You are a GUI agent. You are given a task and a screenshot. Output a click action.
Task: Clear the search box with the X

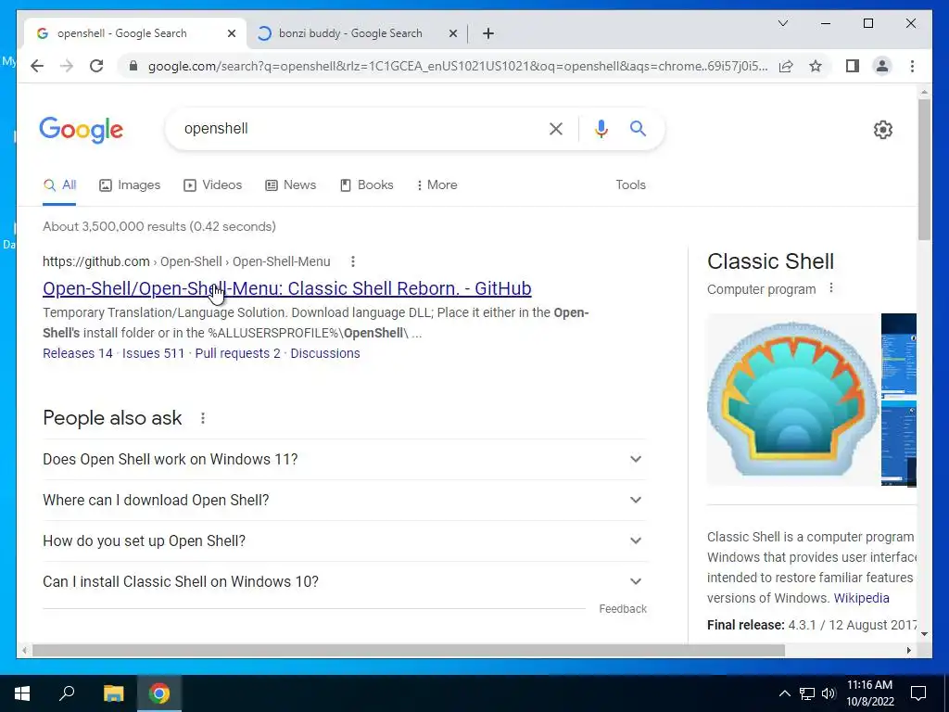click(x=556, y=128)
